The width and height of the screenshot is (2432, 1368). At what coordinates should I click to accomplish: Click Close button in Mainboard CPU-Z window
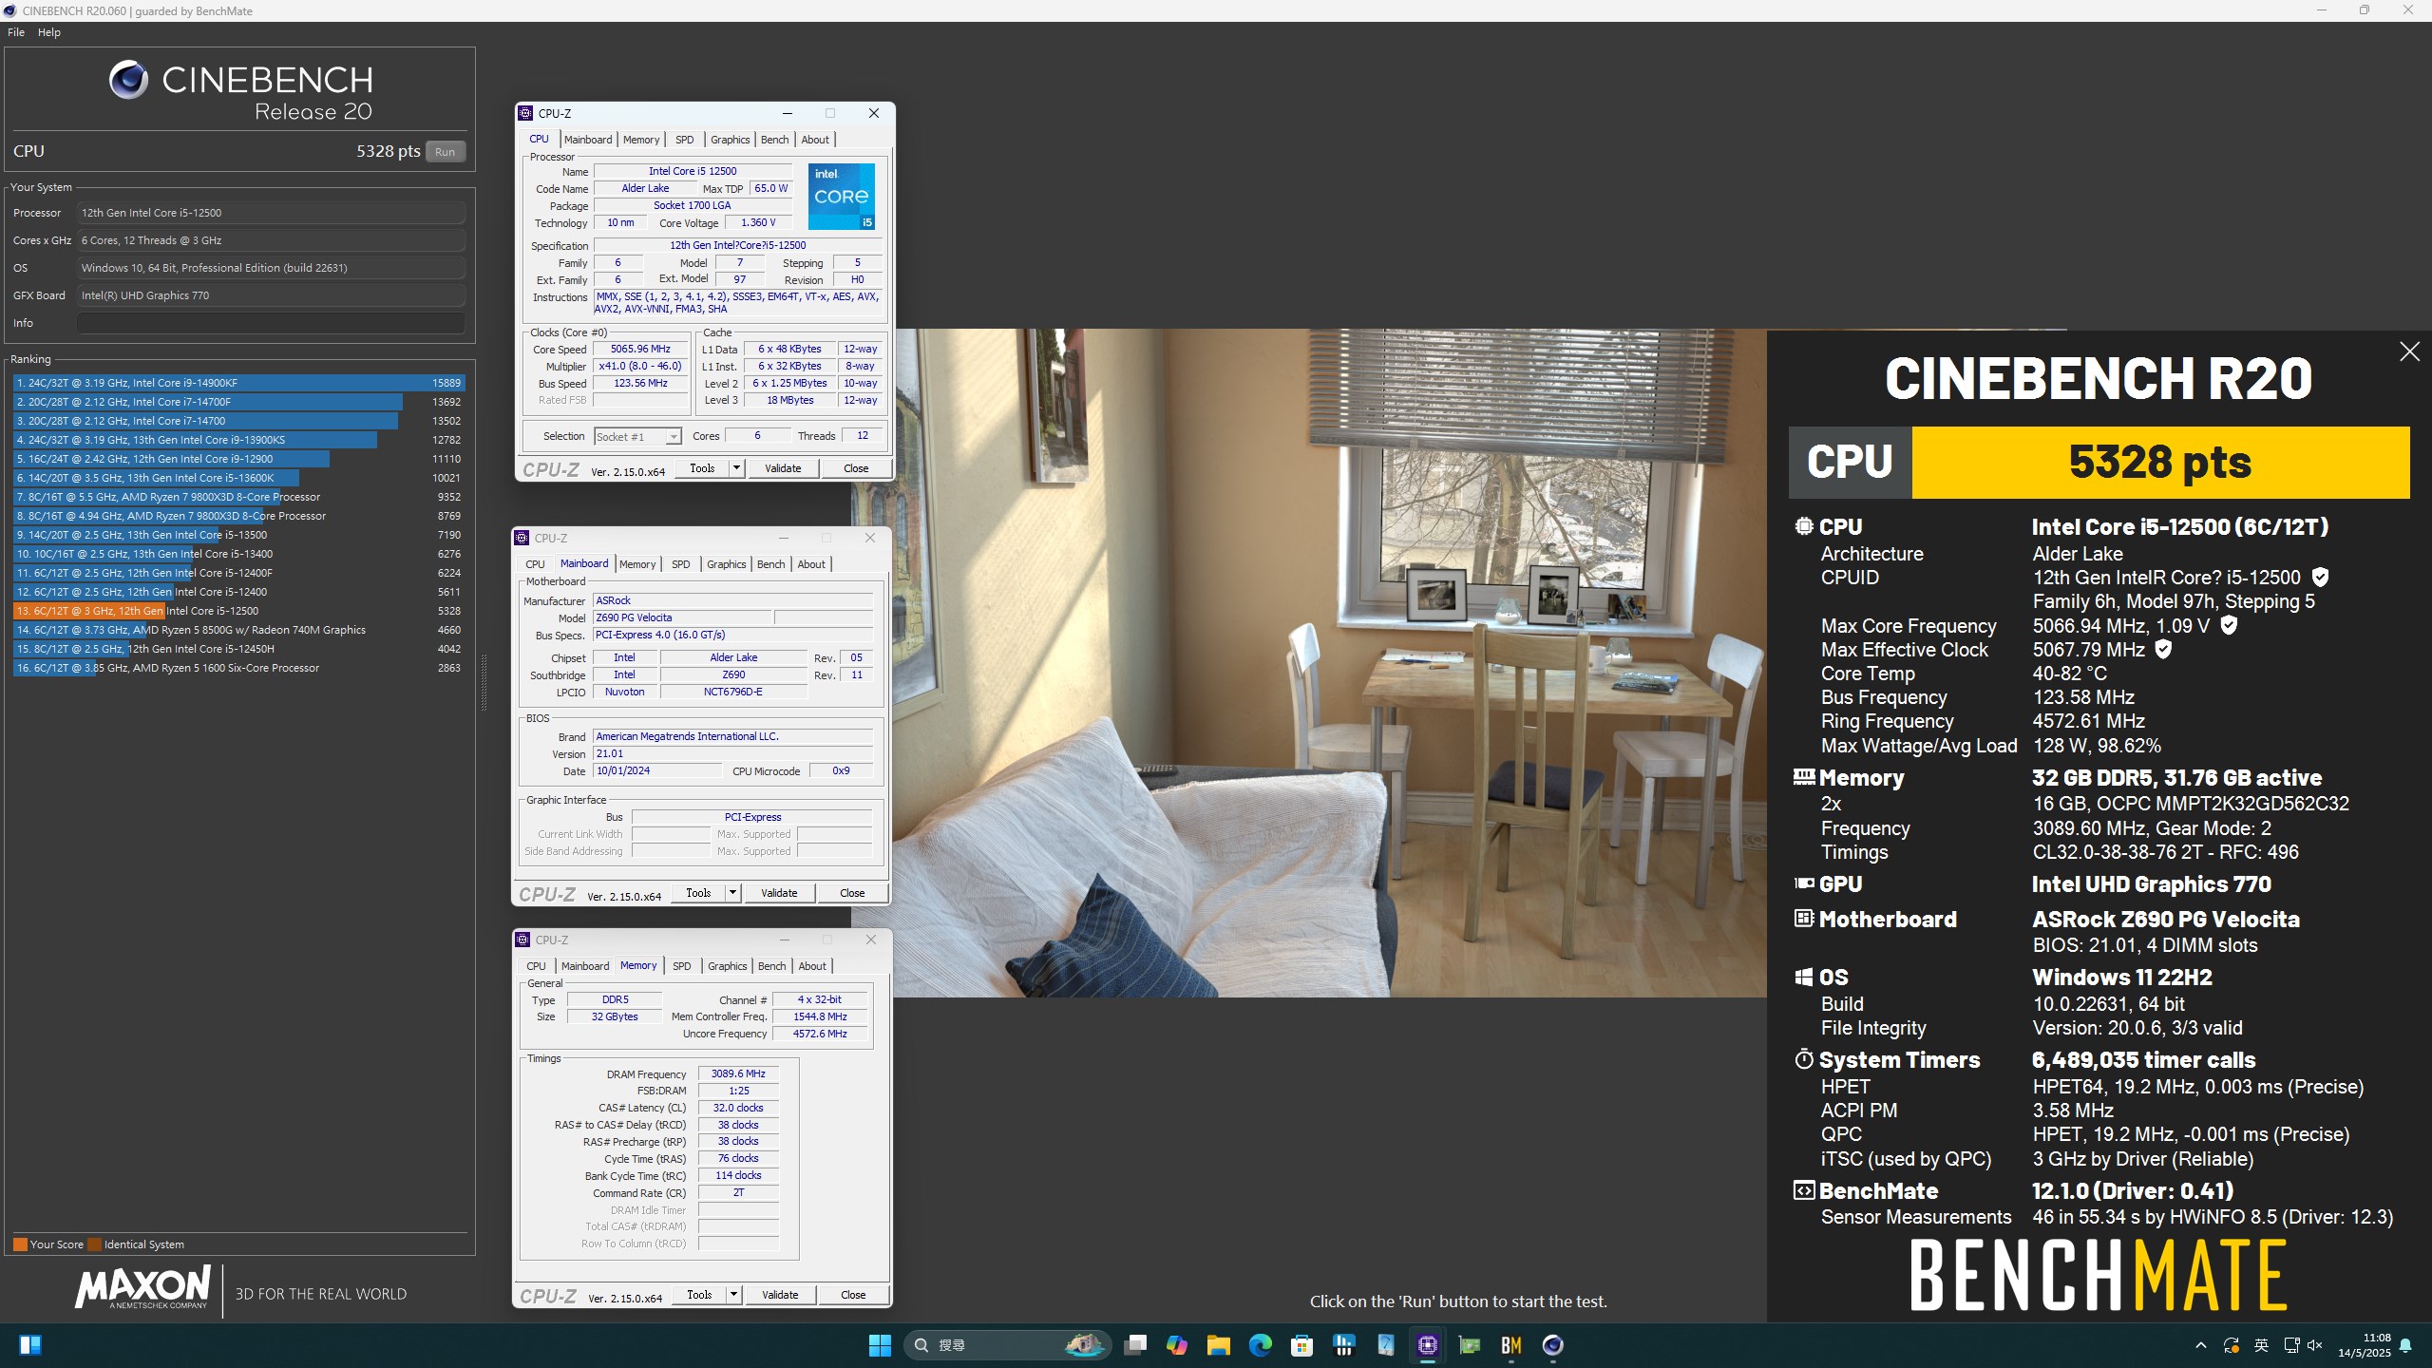click(852, 893)
